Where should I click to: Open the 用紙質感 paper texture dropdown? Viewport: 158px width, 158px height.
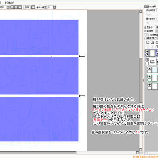(x=157, y=11)
